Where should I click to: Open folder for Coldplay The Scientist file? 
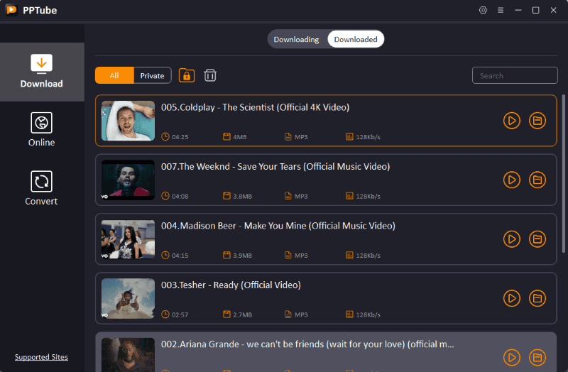coord(537,121)
